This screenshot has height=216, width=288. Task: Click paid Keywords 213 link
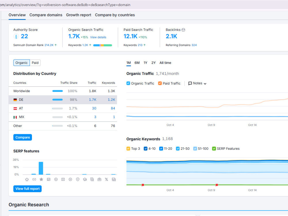(140, 45)
